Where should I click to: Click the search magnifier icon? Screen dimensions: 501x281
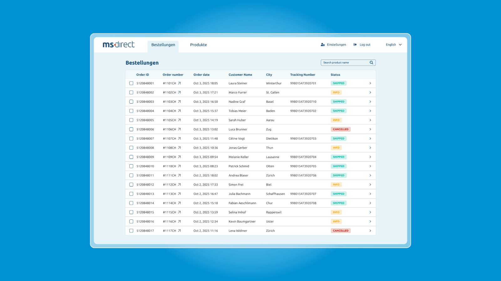tap(371, 62)
